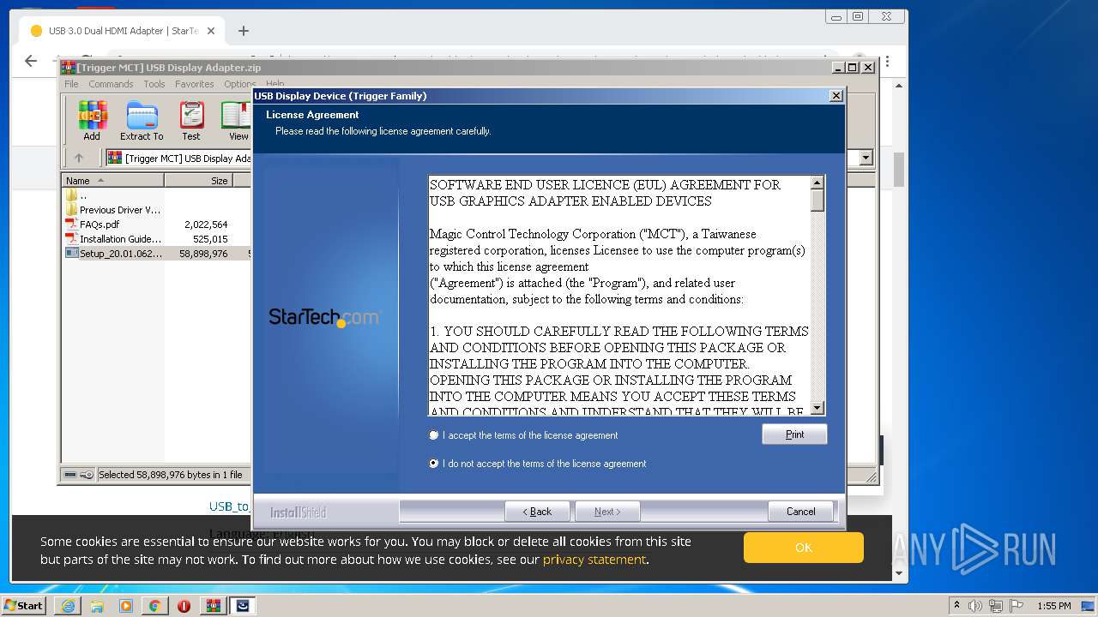Click the browser back arrow
The height and width of the screenshot is (617, 1098).
31,61
